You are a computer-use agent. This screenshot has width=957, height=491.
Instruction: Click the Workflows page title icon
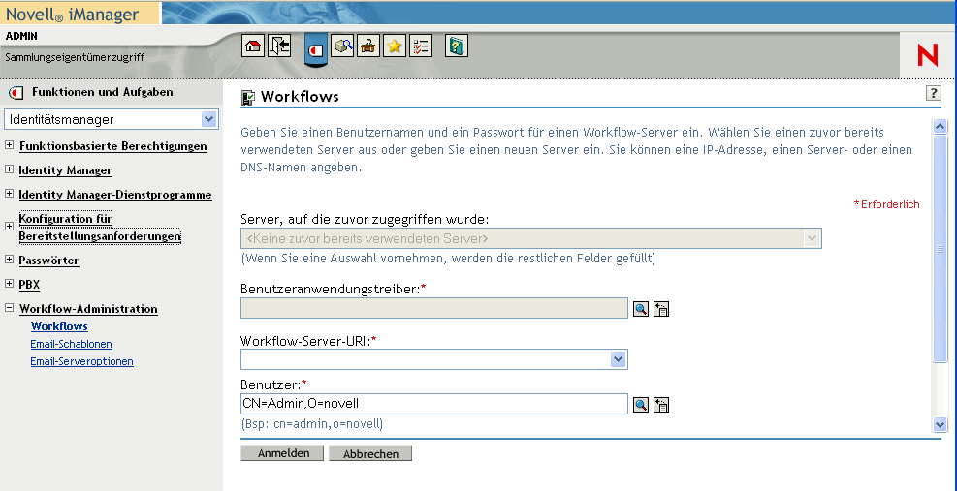click(248, 98)
